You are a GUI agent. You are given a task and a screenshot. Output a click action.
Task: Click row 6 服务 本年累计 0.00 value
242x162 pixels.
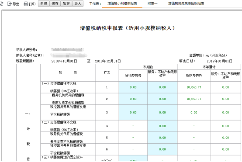tap(225, 149)
